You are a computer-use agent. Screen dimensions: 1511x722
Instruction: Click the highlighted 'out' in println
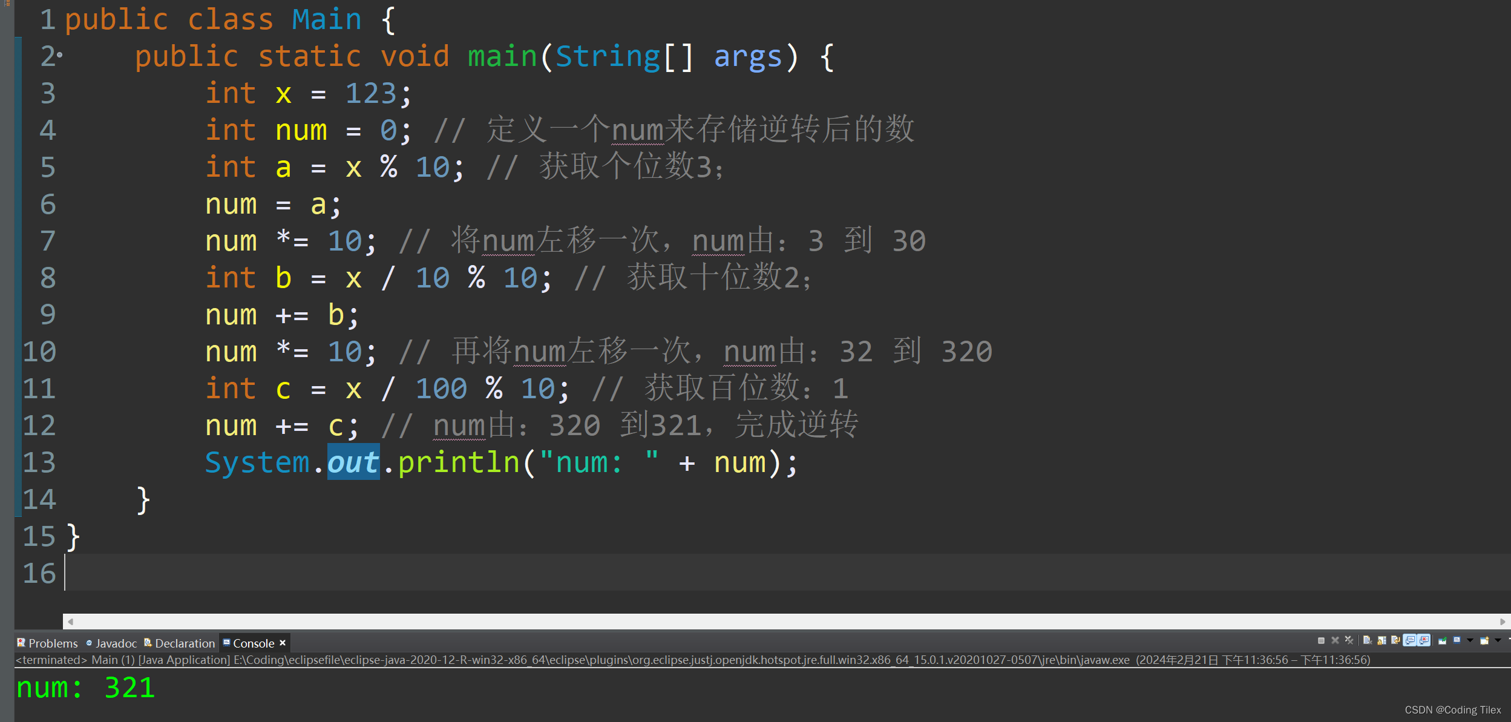point(353,462)
